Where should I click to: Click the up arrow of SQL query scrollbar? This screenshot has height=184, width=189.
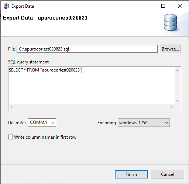pos(177,70)
